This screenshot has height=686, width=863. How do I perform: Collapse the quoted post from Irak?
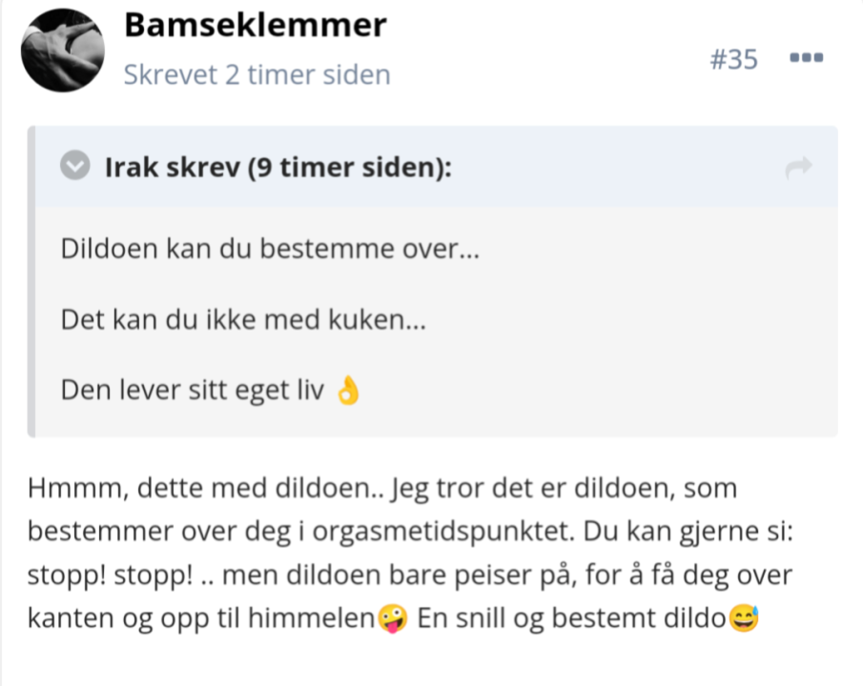click(74, 168)
